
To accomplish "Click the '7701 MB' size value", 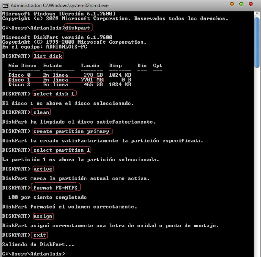I will click(92, 80).
